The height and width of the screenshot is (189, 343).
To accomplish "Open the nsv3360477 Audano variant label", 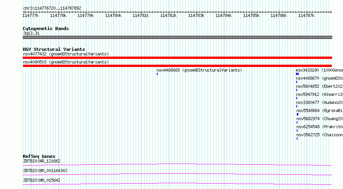I will tap(319, 102).
